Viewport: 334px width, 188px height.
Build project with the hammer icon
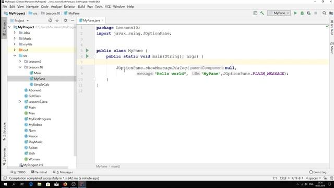coord(262,13)
